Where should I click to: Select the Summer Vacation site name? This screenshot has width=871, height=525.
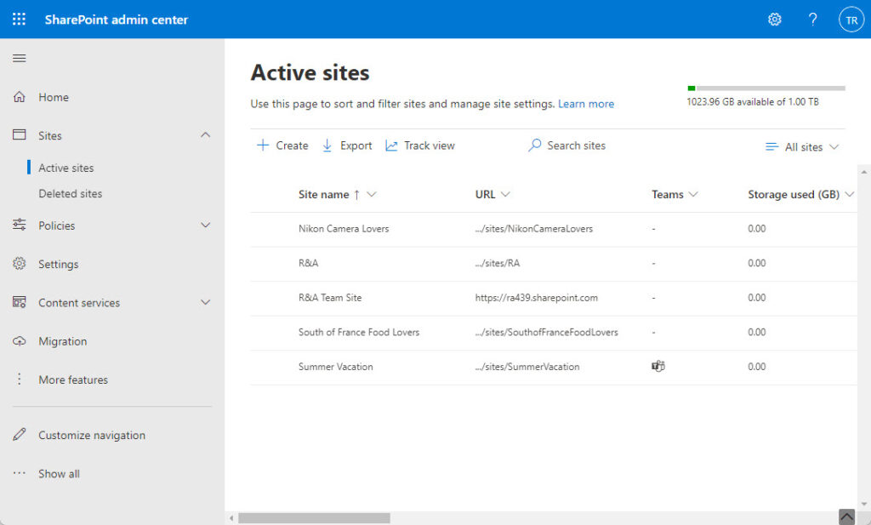pyautogui.click(x=335, y=366)
